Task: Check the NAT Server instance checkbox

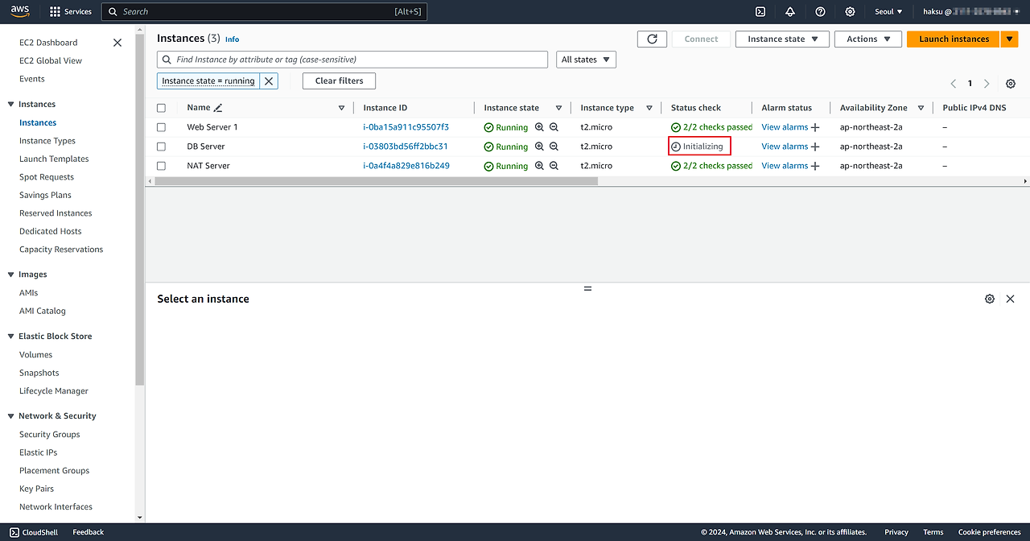Action: coord(162,166)
